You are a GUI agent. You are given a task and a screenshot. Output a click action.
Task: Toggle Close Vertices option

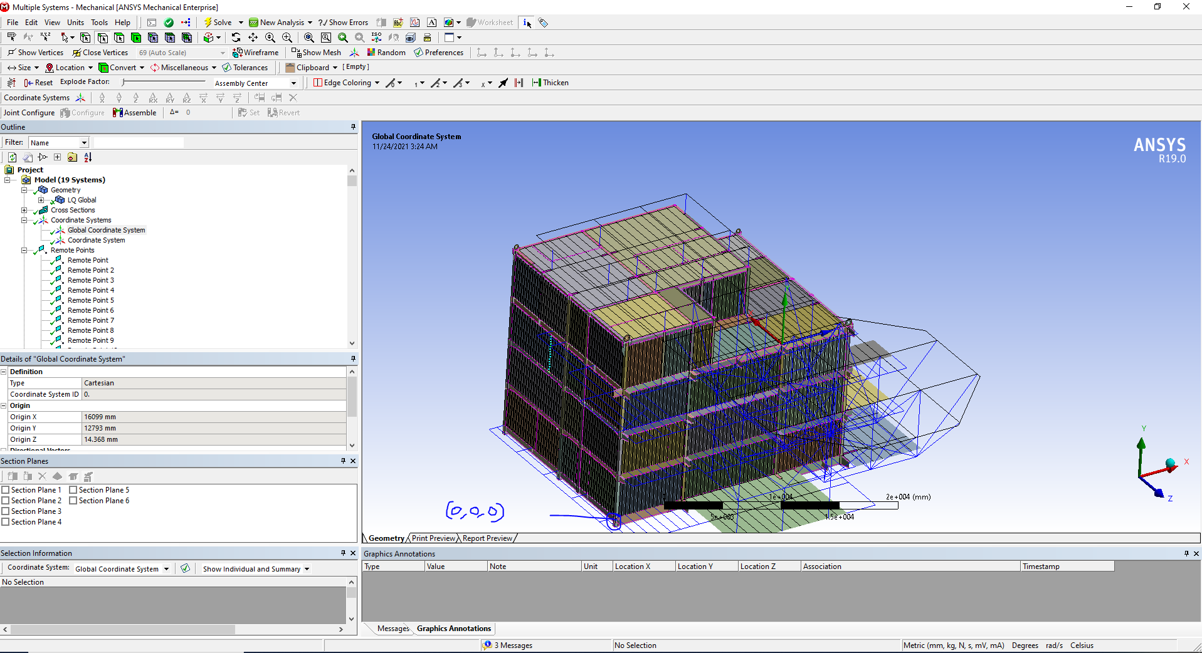(100, 53)
